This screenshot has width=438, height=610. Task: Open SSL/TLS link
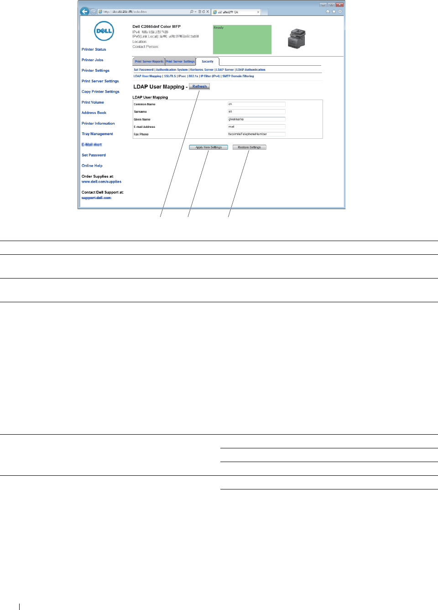[170, 76]
